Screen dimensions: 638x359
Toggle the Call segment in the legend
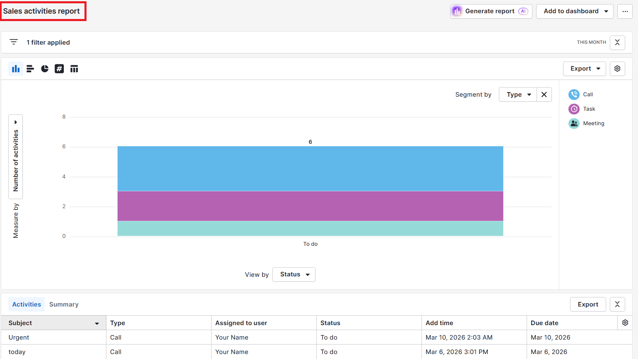click(x=581, y=94)
